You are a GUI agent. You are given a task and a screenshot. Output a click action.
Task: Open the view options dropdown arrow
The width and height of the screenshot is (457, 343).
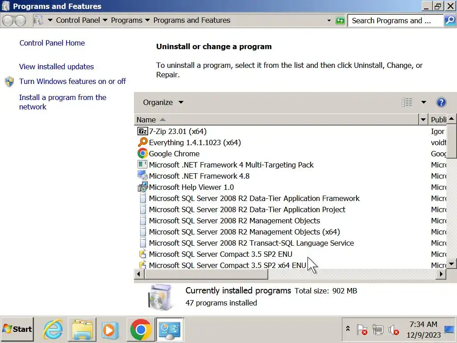click(424, 102)
